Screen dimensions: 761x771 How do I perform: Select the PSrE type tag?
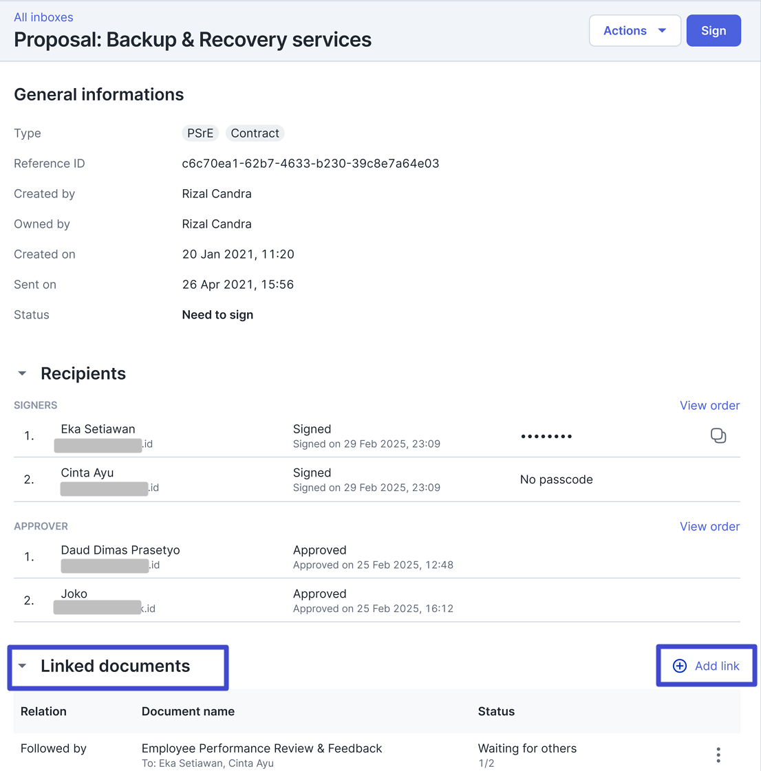click(x=200, y=133)
